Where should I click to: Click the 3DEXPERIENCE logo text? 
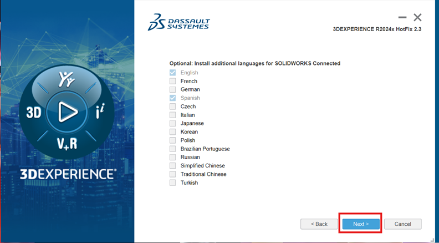point(67,174)
